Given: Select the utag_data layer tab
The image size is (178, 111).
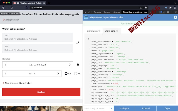Looking at the screenshot, I should pos(112,31).
